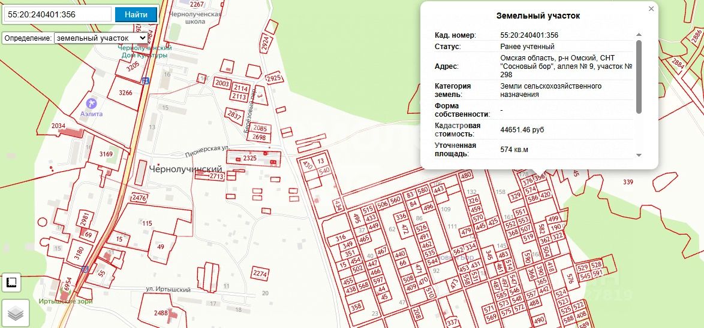Click the Чернолучинский settlement name label

coord(185,169)
